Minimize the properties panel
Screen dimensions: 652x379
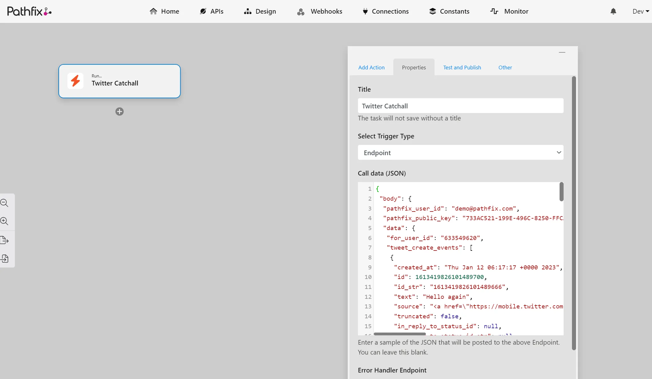pyautogui.click(x=562, y=52)
